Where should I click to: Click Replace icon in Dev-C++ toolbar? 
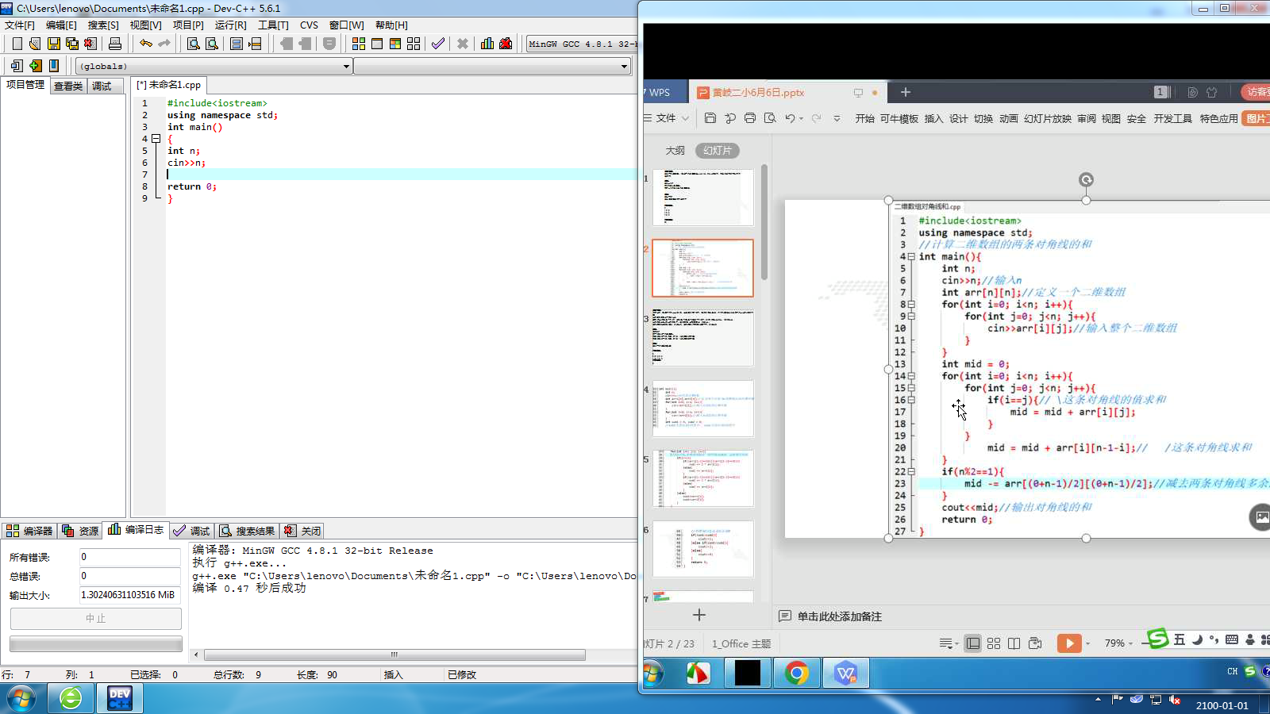click(212, 44)
